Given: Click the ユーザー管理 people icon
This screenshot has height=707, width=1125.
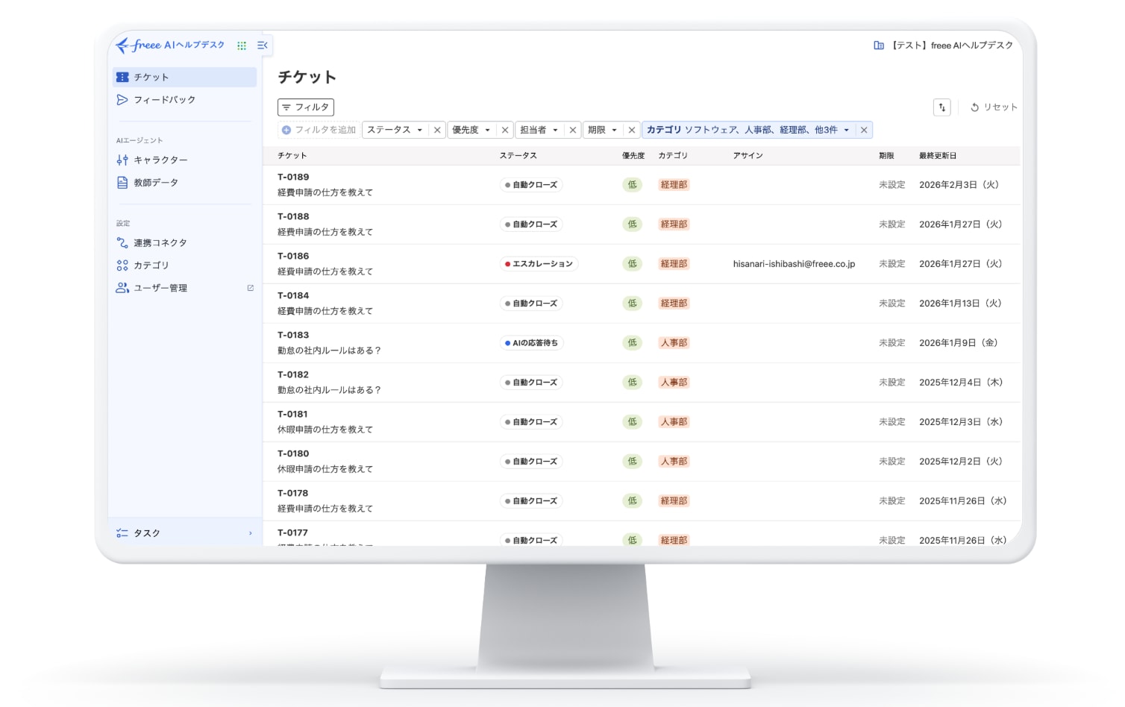Looking at the screenshot, I should point(122,288).
